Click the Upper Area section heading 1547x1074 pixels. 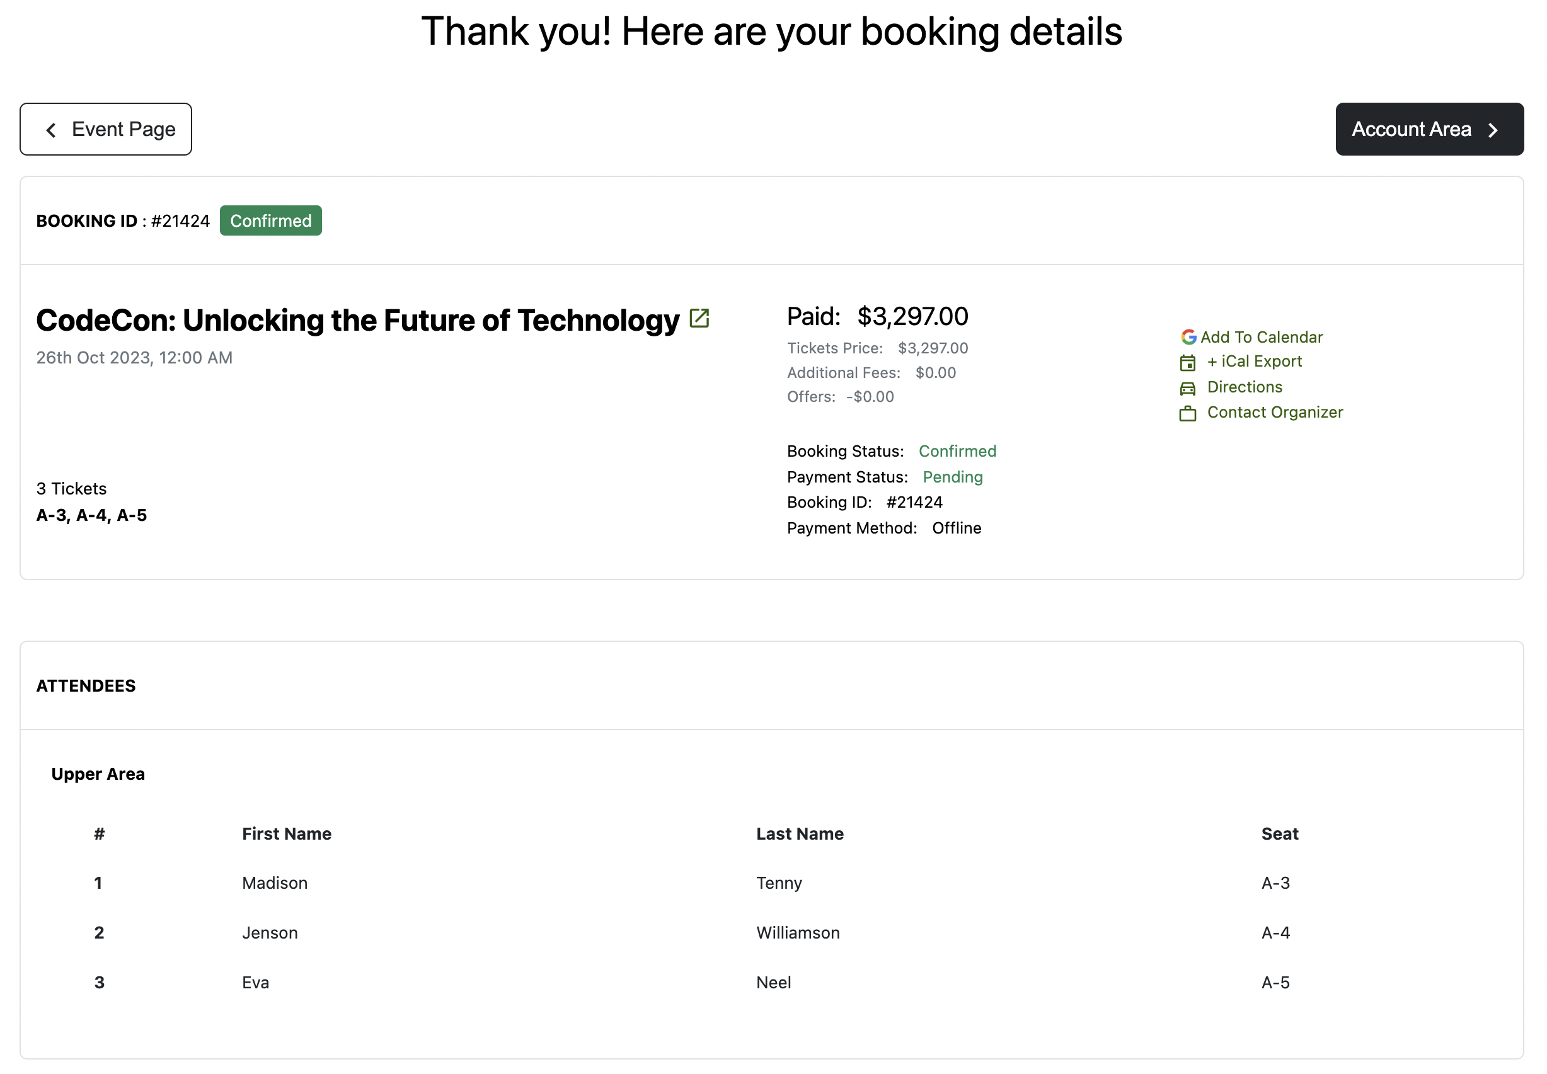pos(98,774)
